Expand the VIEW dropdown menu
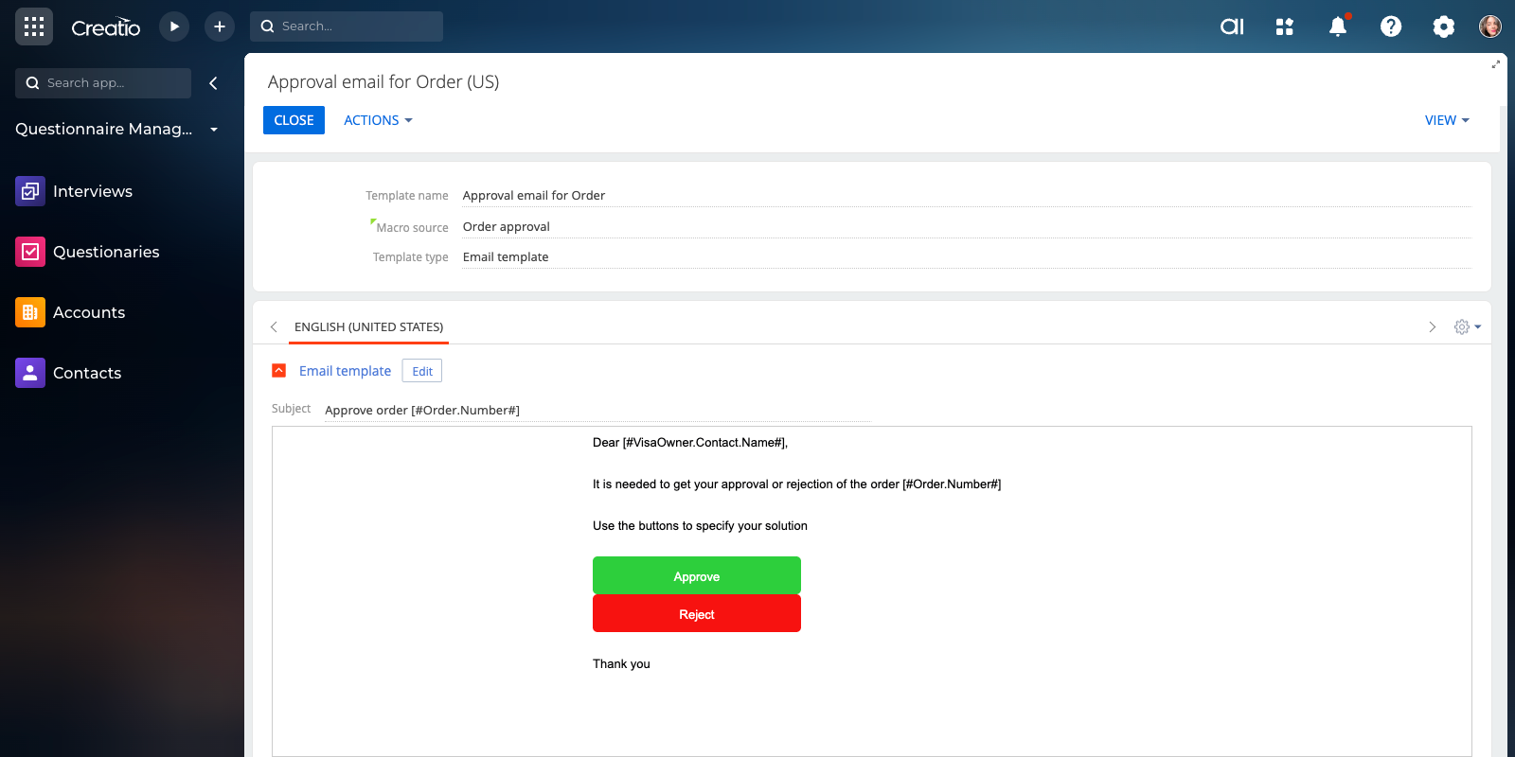The image size is (1515, 757). coord(1447,120)
